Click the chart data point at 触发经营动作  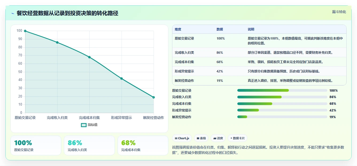click(x=154, y=97)
